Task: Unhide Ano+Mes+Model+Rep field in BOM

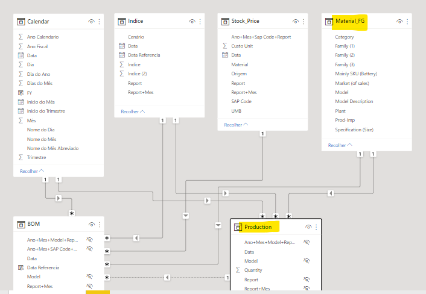Action: (89, 240)
